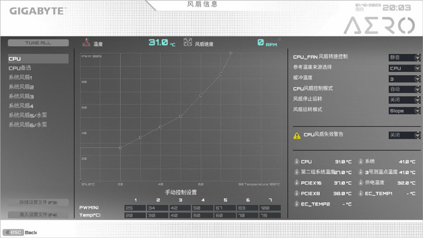
Task: Click the fan curve point at 50°C
Action: 181,116
